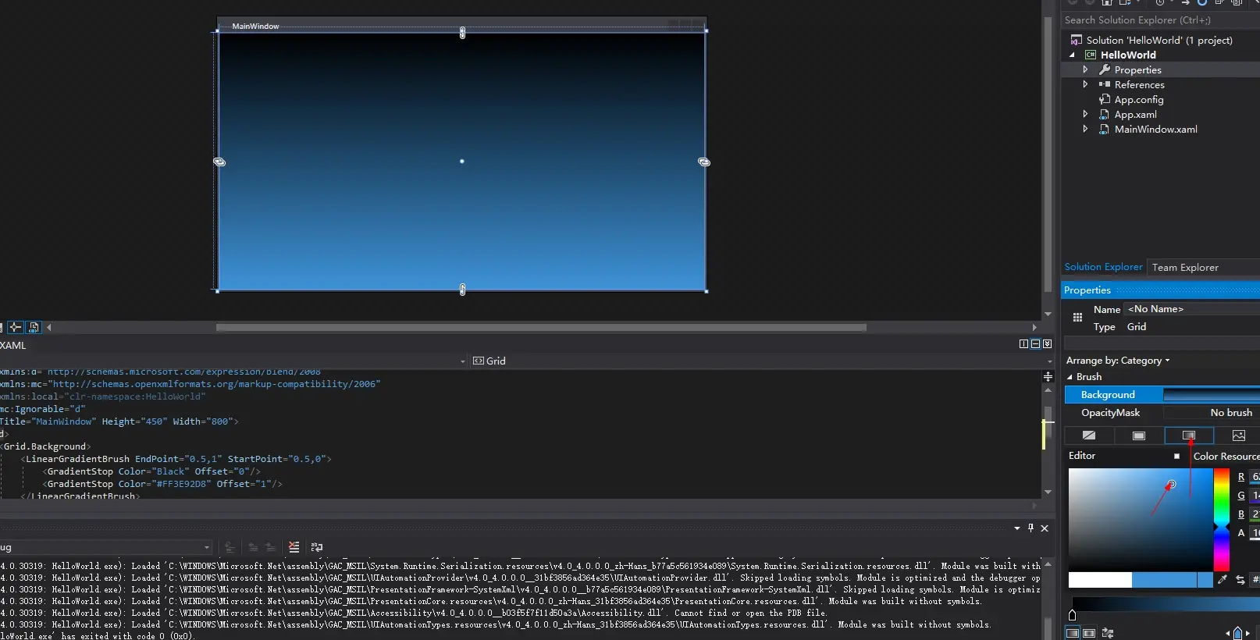The height and width of the screenshot is (640, 1260).
Task: Expand the Properties node in Solution Explorer
Action: pos(1085,70)
